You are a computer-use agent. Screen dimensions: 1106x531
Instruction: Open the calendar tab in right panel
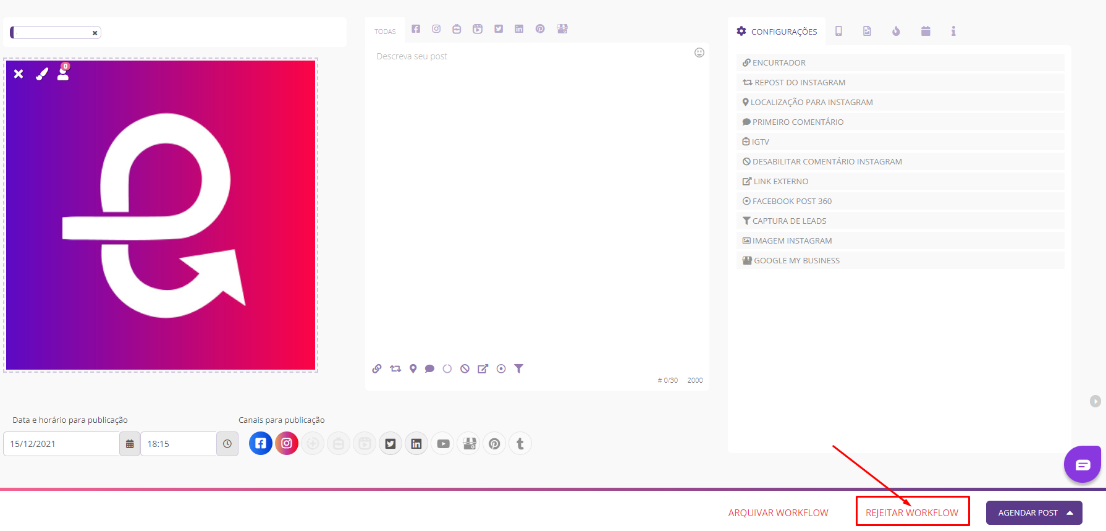[926, 31]
